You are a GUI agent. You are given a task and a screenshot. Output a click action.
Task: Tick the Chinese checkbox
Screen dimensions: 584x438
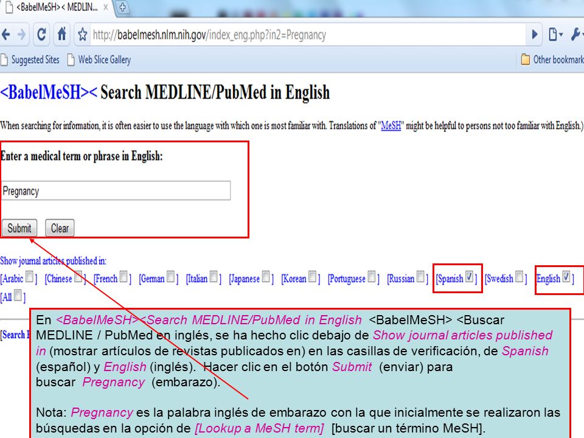pyautogui.click(x=78, y=277)
